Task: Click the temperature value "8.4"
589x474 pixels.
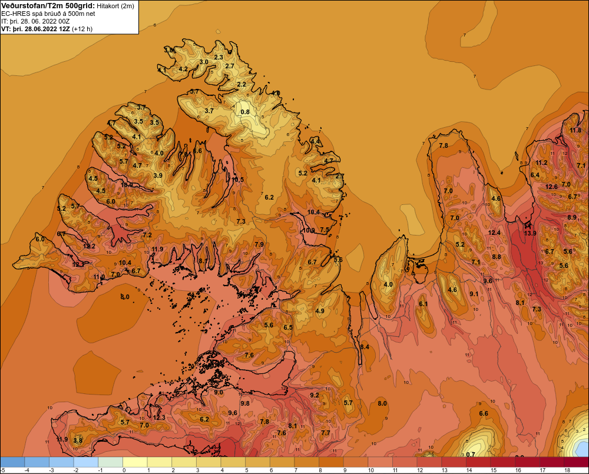Action: point(365,347)
